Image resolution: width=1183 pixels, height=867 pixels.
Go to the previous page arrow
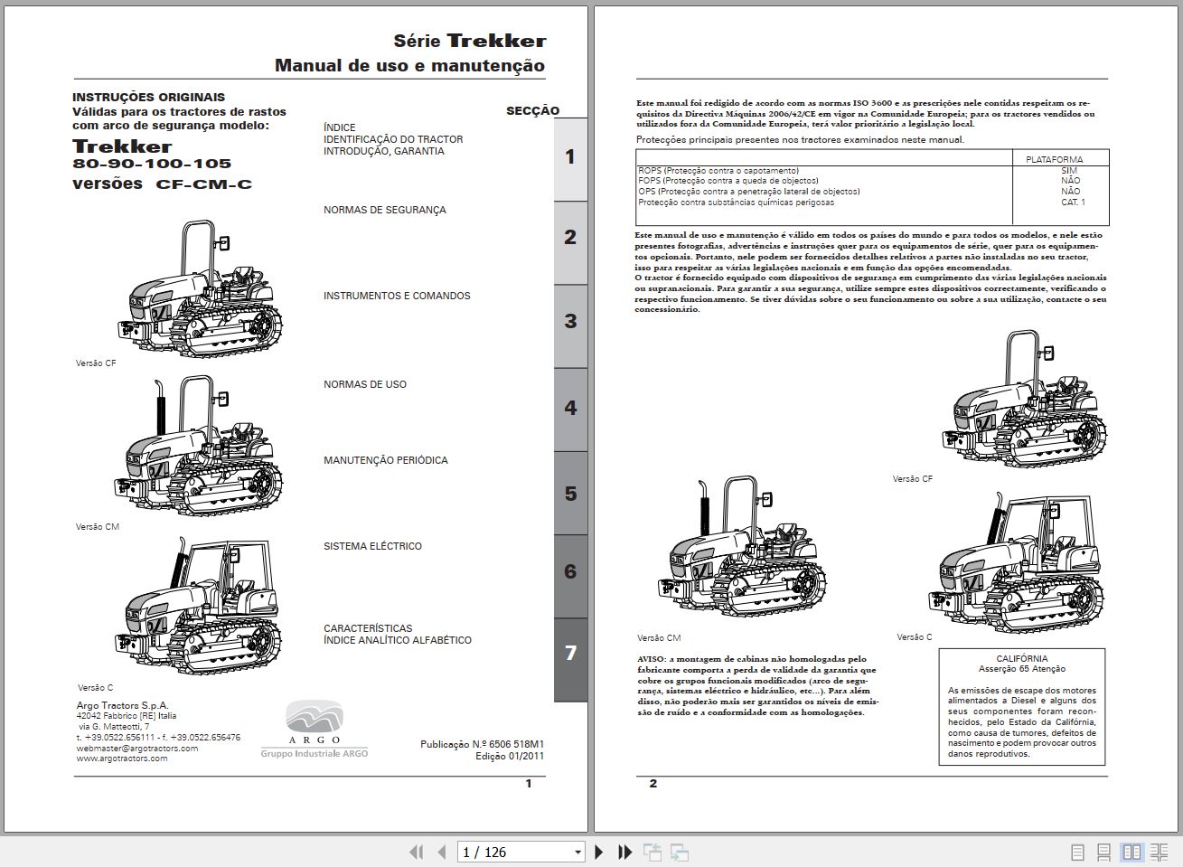442,852
